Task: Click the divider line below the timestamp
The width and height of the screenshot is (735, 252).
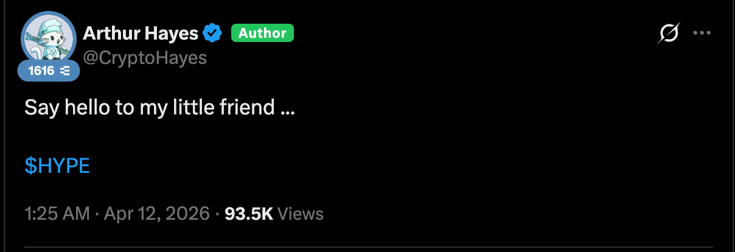Action: 367,247
